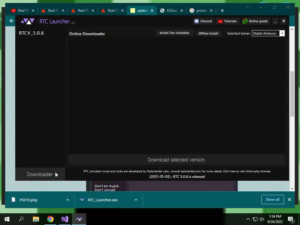
Task: Close the RTC Launcher window
Action: pyautogui.click(x=284, y=21)
